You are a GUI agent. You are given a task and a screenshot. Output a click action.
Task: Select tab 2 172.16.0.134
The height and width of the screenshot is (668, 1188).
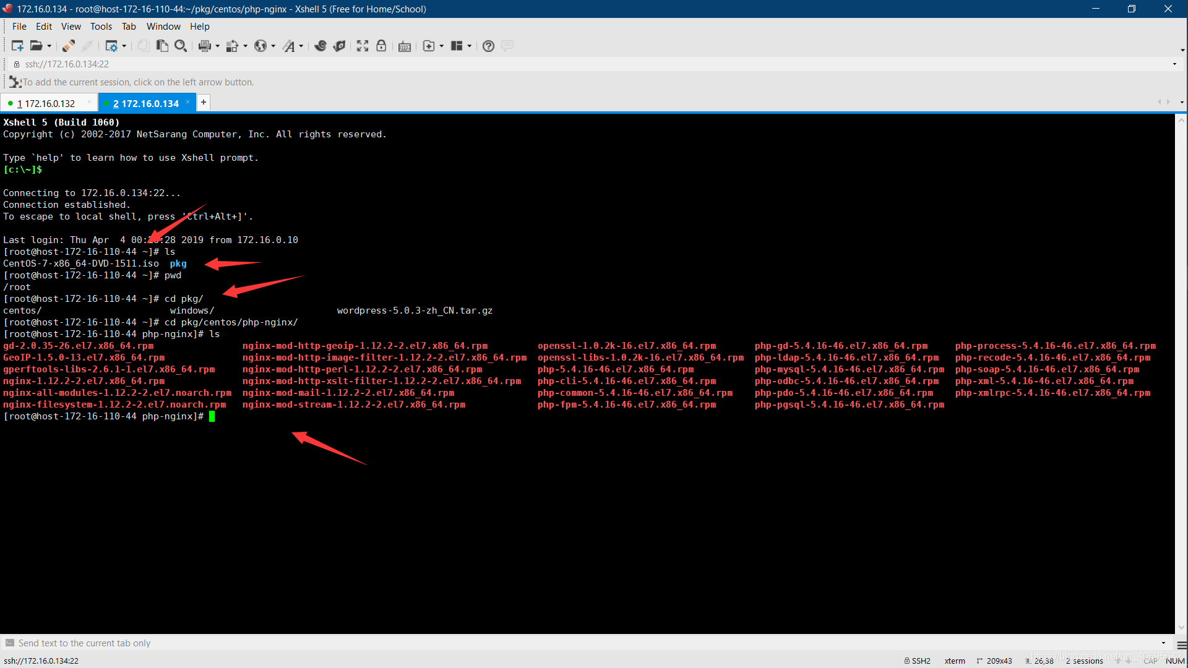tap(146, 103)
